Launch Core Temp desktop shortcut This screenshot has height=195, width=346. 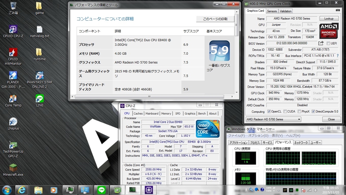pos(13,100)
